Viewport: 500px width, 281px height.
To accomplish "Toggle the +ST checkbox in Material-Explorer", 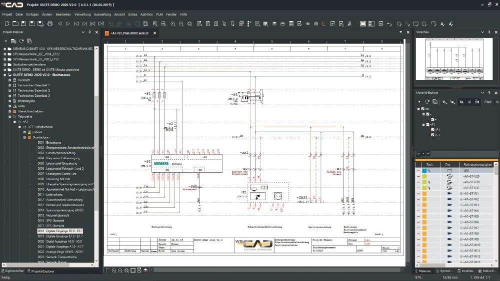I will (x=432, y=135).
